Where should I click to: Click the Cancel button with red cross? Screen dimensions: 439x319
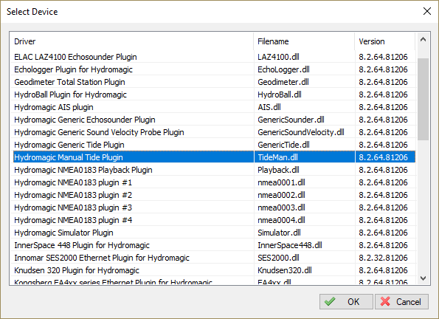click(x=401, y=301)
